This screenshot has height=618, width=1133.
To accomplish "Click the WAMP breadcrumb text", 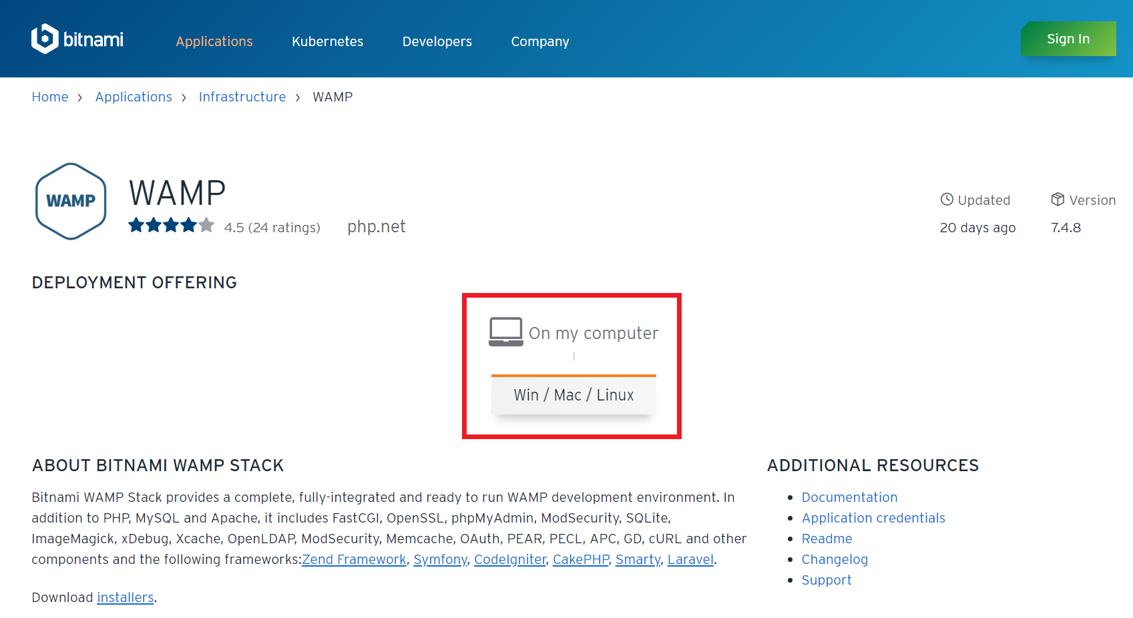I will point(332,97).
